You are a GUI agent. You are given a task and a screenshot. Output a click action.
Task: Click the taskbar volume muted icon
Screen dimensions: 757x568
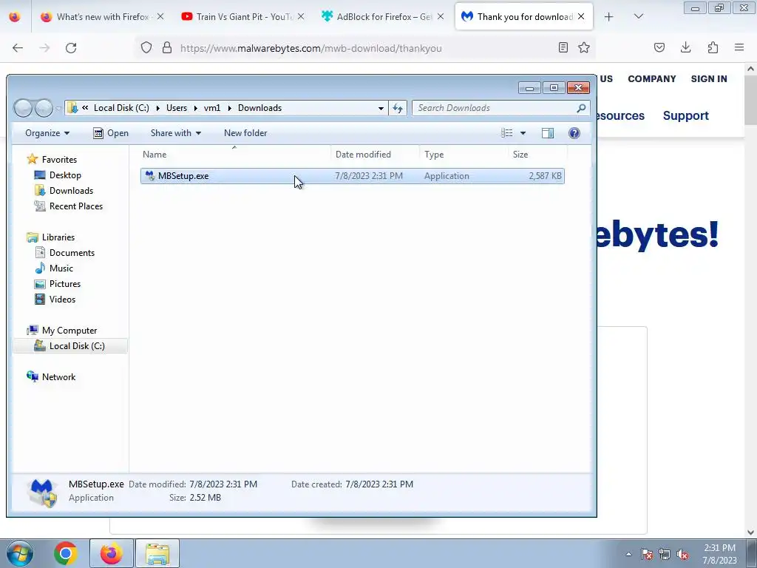(x=682, y=555)
